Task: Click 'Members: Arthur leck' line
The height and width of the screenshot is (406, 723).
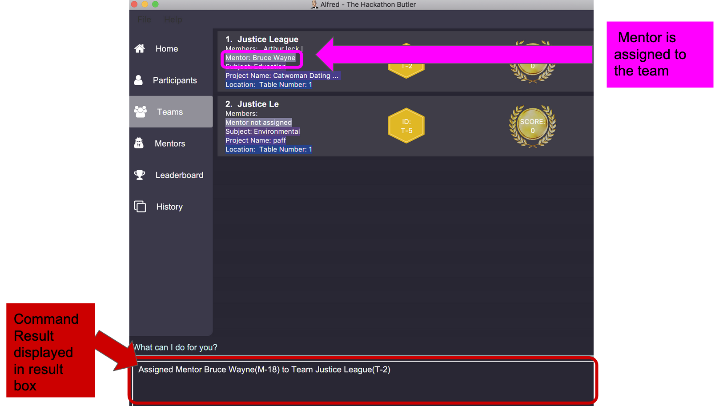Action: tap(264, 48)
